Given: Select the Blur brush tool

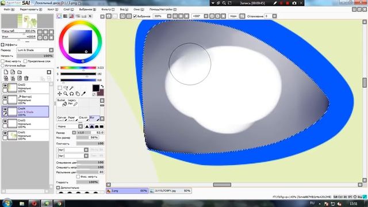Looking at the screenshot, I should (x=94, y=118).
